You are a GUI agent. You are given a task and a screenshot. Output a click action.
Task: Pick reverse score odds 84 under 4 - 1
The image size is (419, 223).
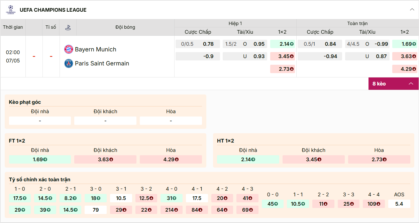coord(197,210)
